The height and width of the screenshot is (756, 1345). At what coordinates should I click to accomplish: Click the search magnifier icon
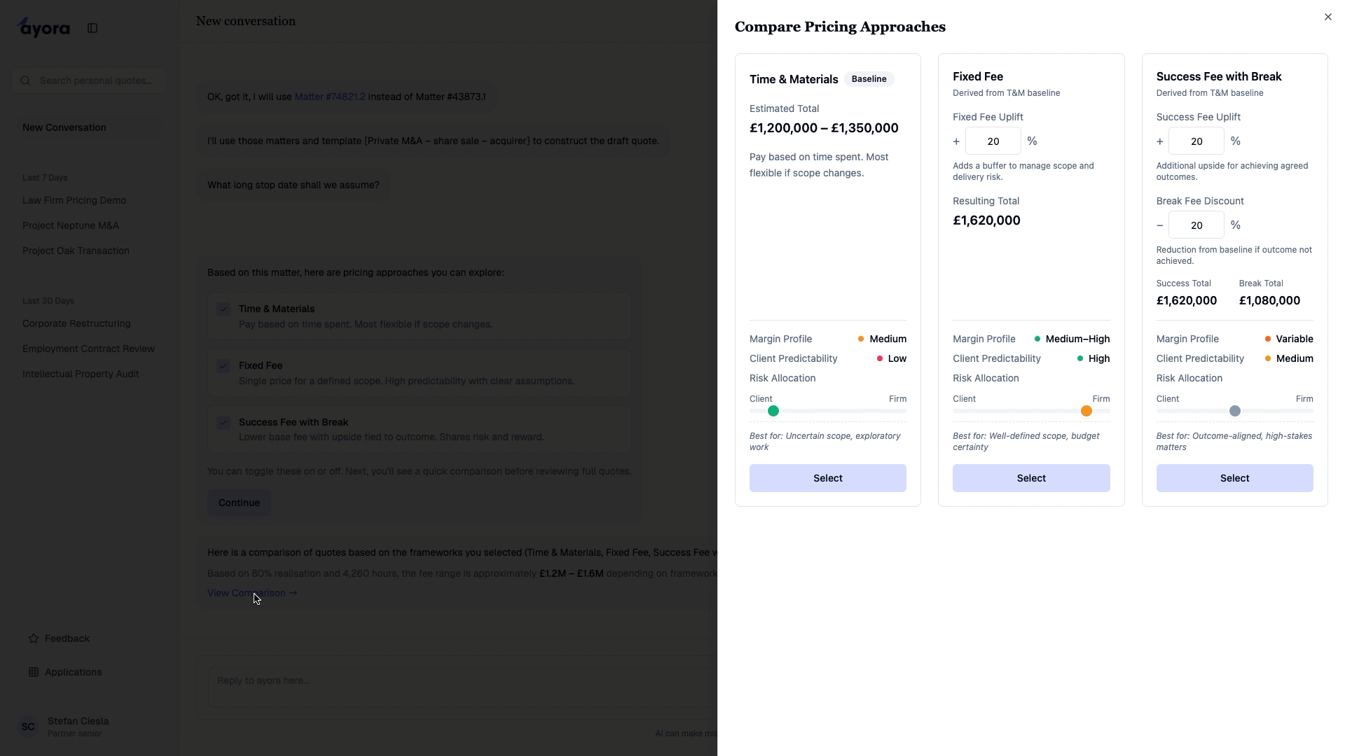tap(26, 80)
